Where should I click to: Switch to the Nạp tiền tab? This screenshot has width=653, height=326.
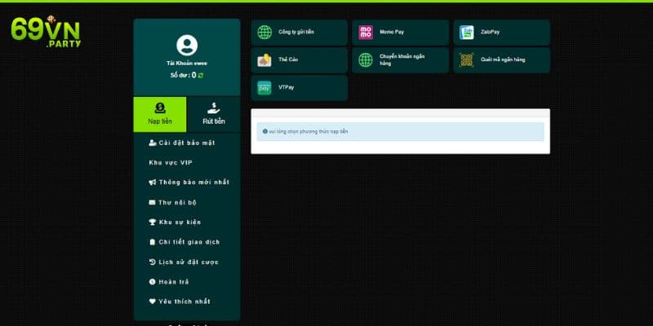coord(160,114)
